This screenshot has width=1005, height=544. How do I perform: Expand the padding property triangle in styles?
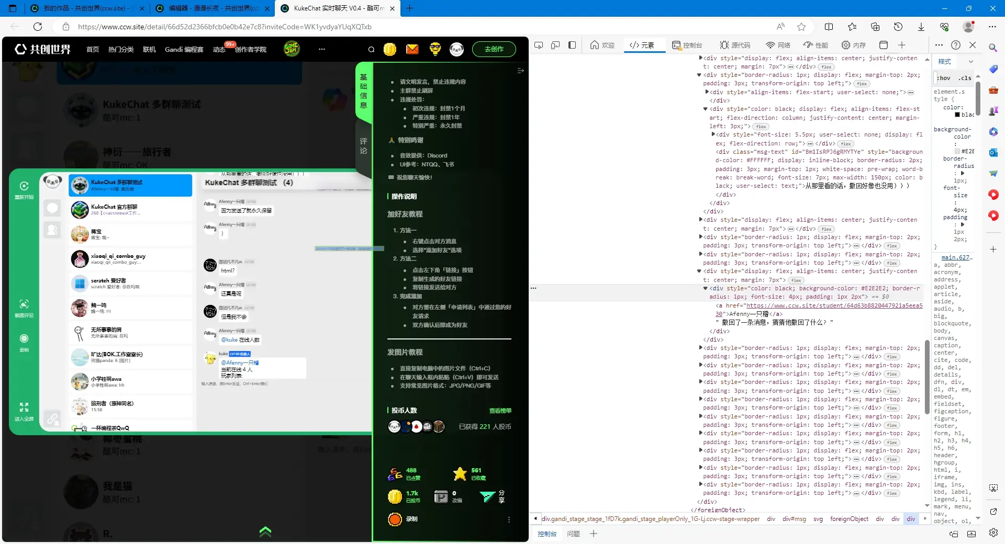pos(962,224)
